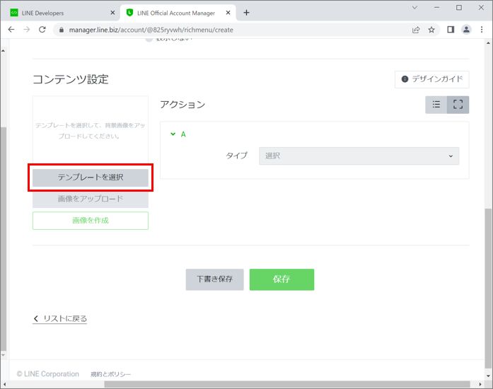
Task: Select the LINE Official Account Manager tab
Action: coord(178,13)
